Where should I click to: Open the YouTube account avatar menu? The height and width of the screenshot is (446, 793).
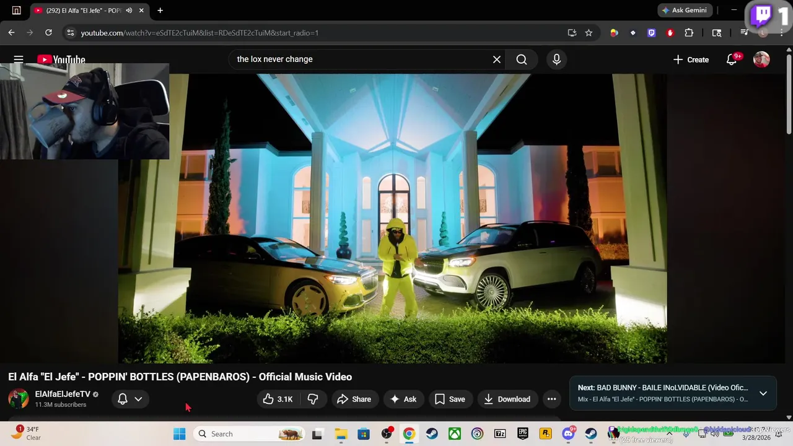coord(761,59)
